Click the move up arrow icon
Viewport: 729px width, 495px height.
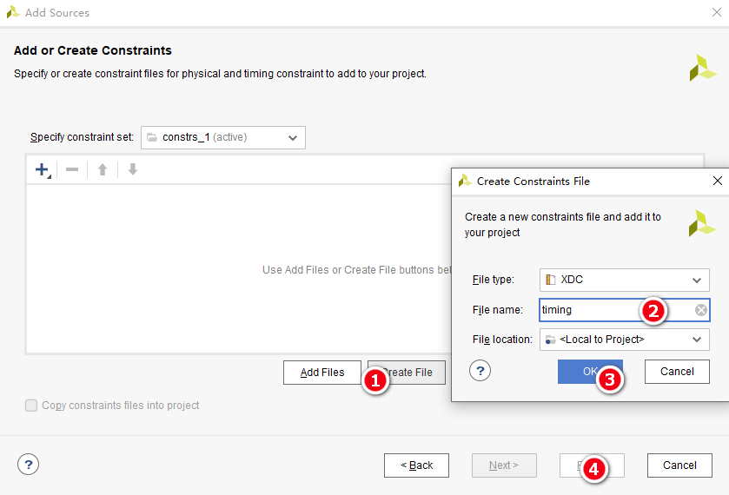[x=103, y=169]
